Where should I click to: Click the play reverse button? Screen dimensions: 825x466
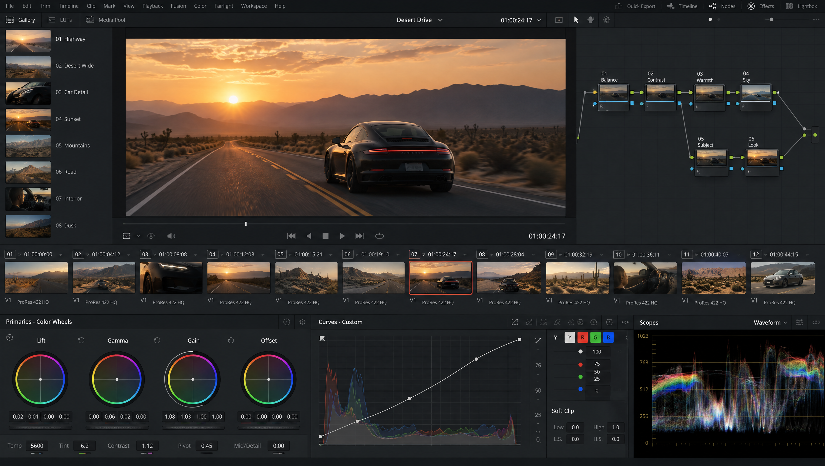tap(309, 236)
